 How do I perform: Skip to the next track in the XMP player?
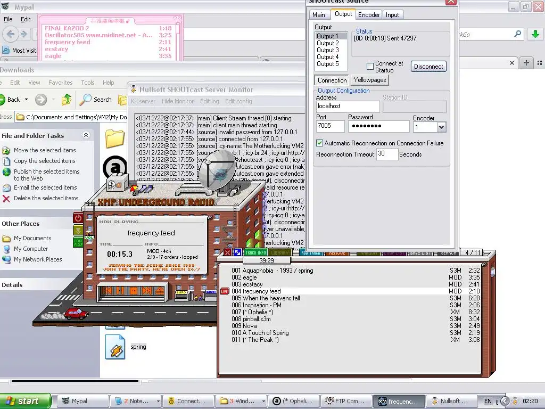[x=146, y=291]
